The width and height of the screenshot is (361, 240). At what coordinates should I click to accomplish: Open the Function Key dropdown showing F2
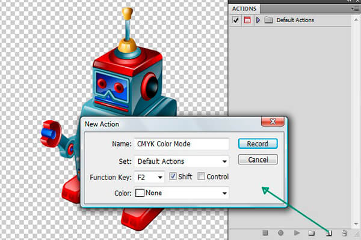point(149,178)
